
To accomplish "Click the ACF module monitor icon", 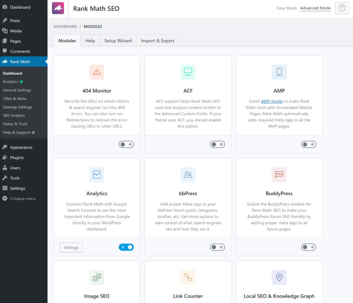I will (188, 72).
